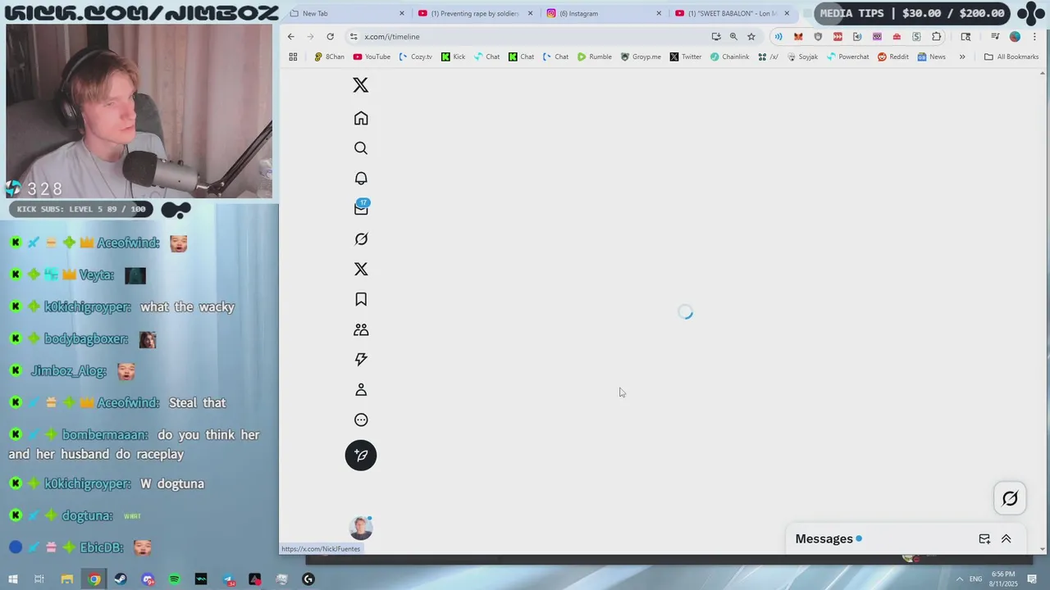Show hidden system tray icons
The width and height of the screenshot is (1050, 590).
[x=959, y=579]
